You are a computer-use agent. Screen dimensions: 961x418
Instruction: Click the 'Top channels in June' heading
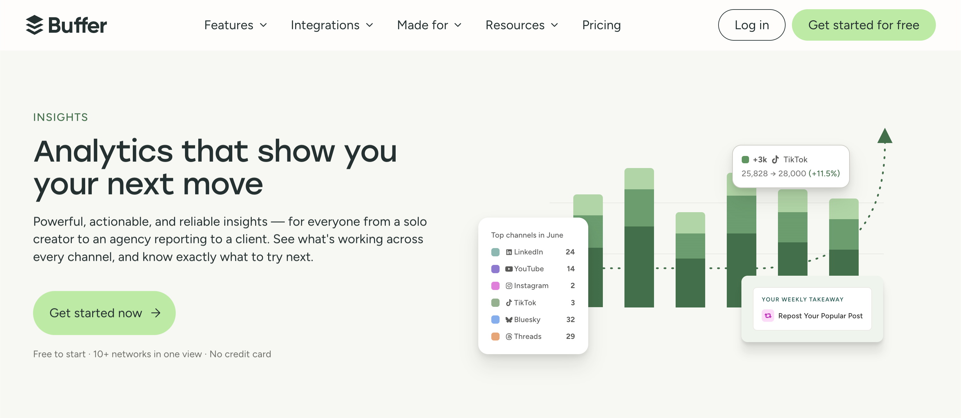click(x=527, y=235)
